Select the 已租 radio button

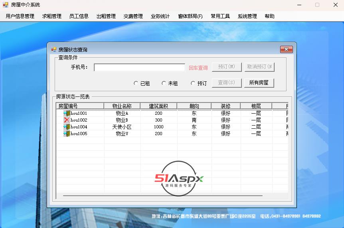pyautogui.click(x=136, y=83)
